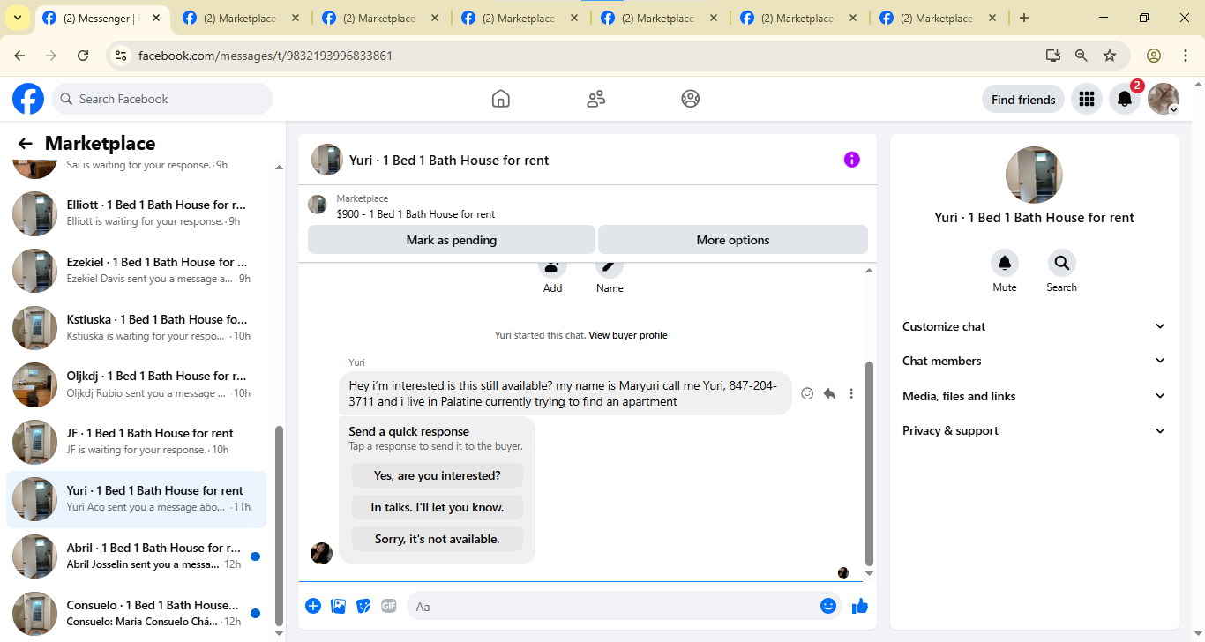
Task: Open the Elliott house rental conversation
Action: [137, 213]
